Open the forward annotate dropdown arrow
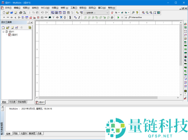Screen dimensions: 188x140 [x=129, y=12]
